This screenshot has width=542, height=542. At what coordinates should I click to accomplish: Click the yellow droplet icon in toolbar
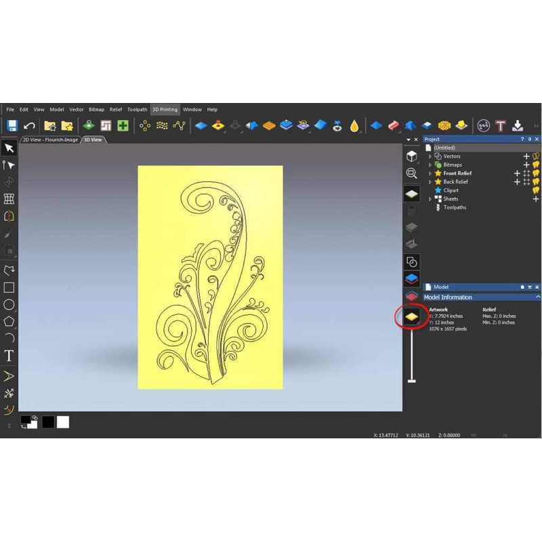click(x=354, y=125)
